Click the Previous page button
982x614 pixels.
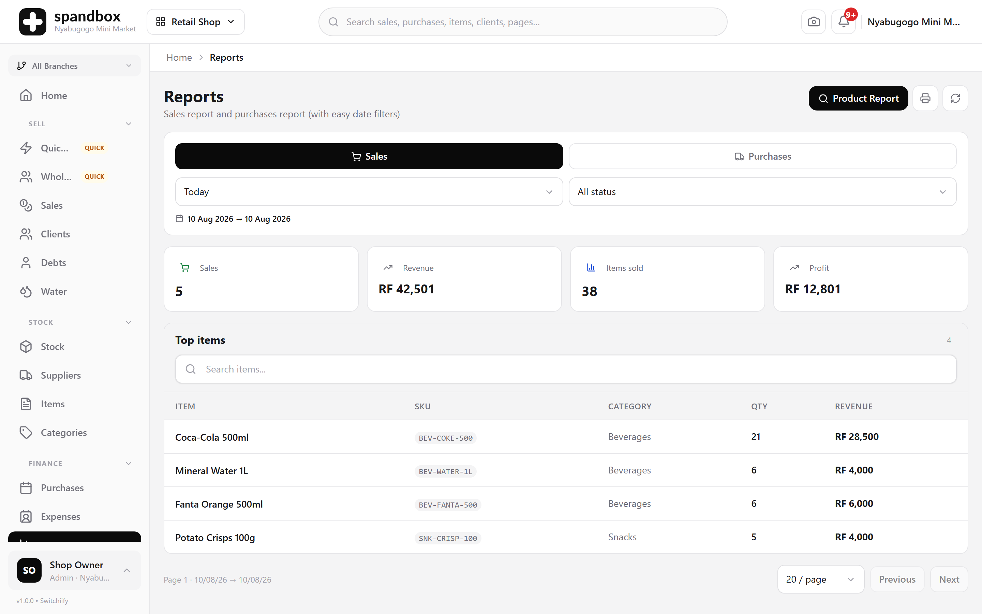[897, 579]
